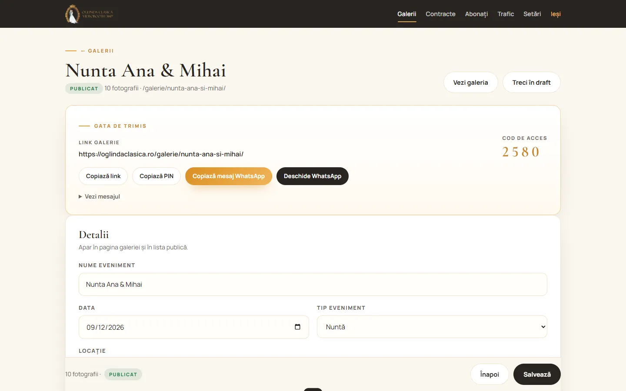626x391 pixels.
Task: Go back via the ← Galerii link
Action: click(97, 51)
